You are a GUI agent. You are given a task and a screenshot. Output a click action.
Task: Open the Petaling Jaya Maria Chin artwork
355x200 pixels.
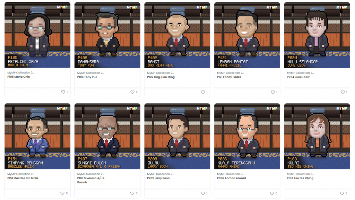[37, 35]
